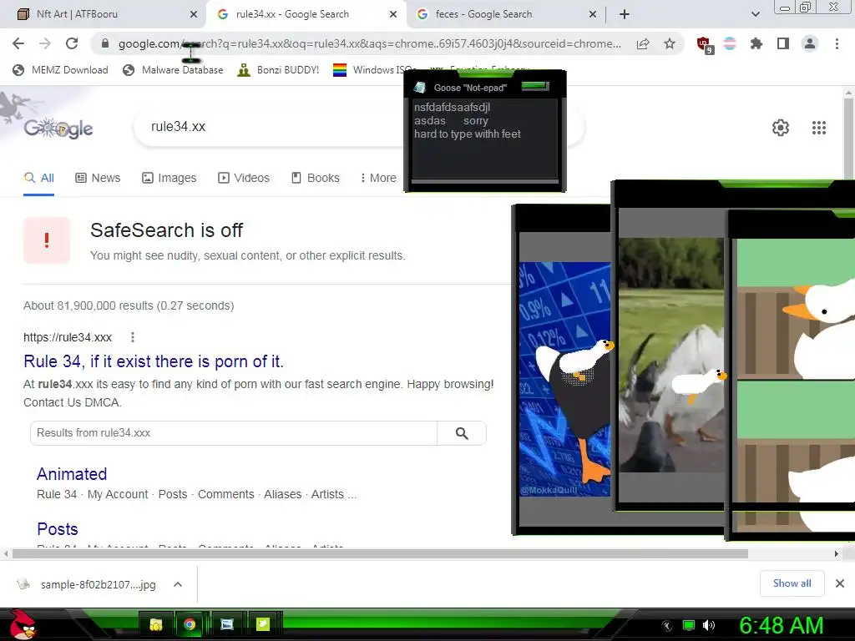This screenshot has height=641, width=855.
Task: Open the downloaded sample-8f02b2107 jpg file
Action: click(86, 584)
